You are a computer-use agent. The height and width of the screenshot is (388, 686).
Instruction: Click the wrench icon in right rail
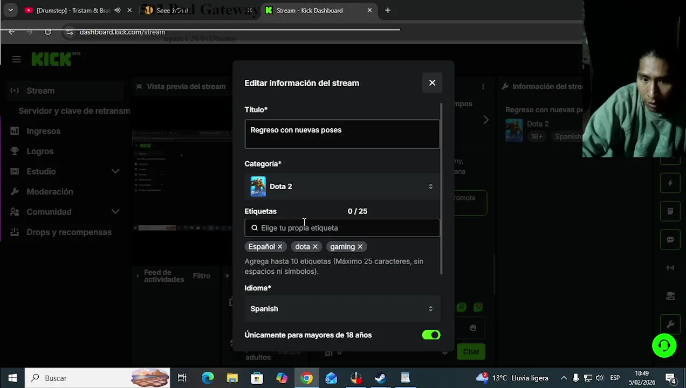coord(670,324)
